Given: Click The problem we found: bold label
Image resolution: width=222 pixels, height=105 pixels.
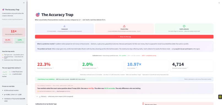Looking at the screenshot, I should 44,49.
